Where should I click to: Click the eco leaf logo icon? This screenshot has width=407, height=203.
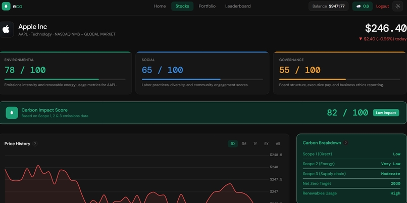pyautogui.click(x=6, y=6)
